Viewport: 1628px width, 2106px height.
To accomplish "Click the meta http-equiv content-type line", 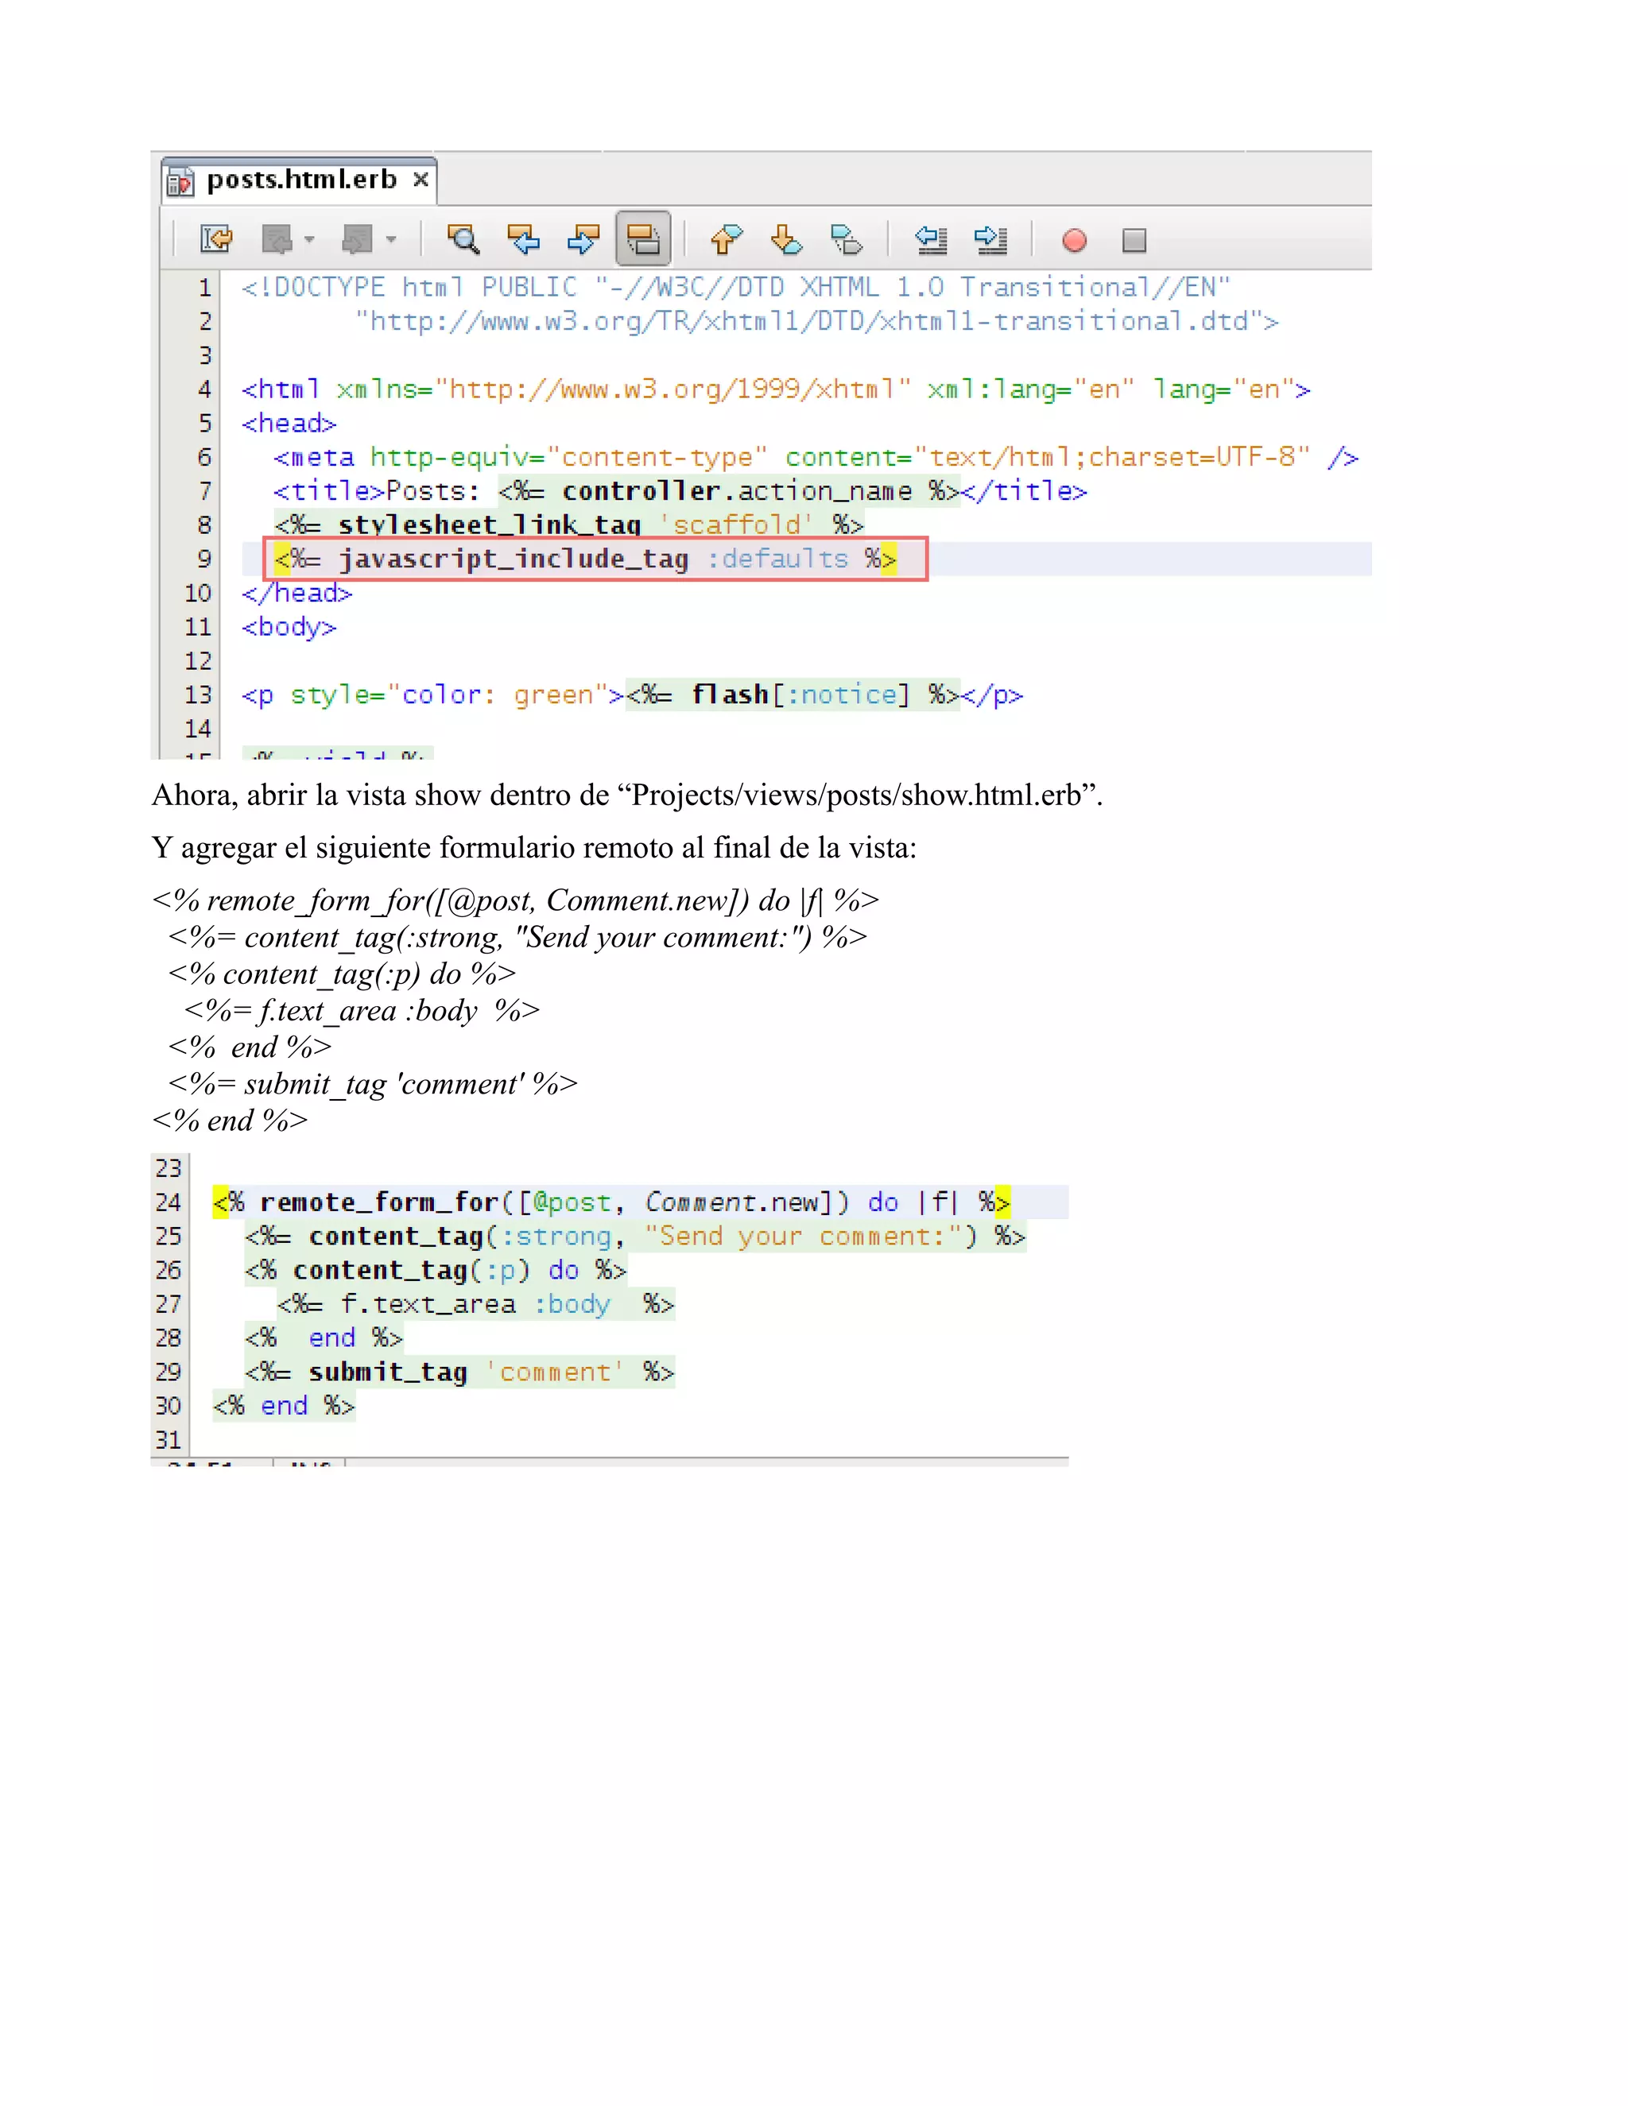I will [816, 457].
